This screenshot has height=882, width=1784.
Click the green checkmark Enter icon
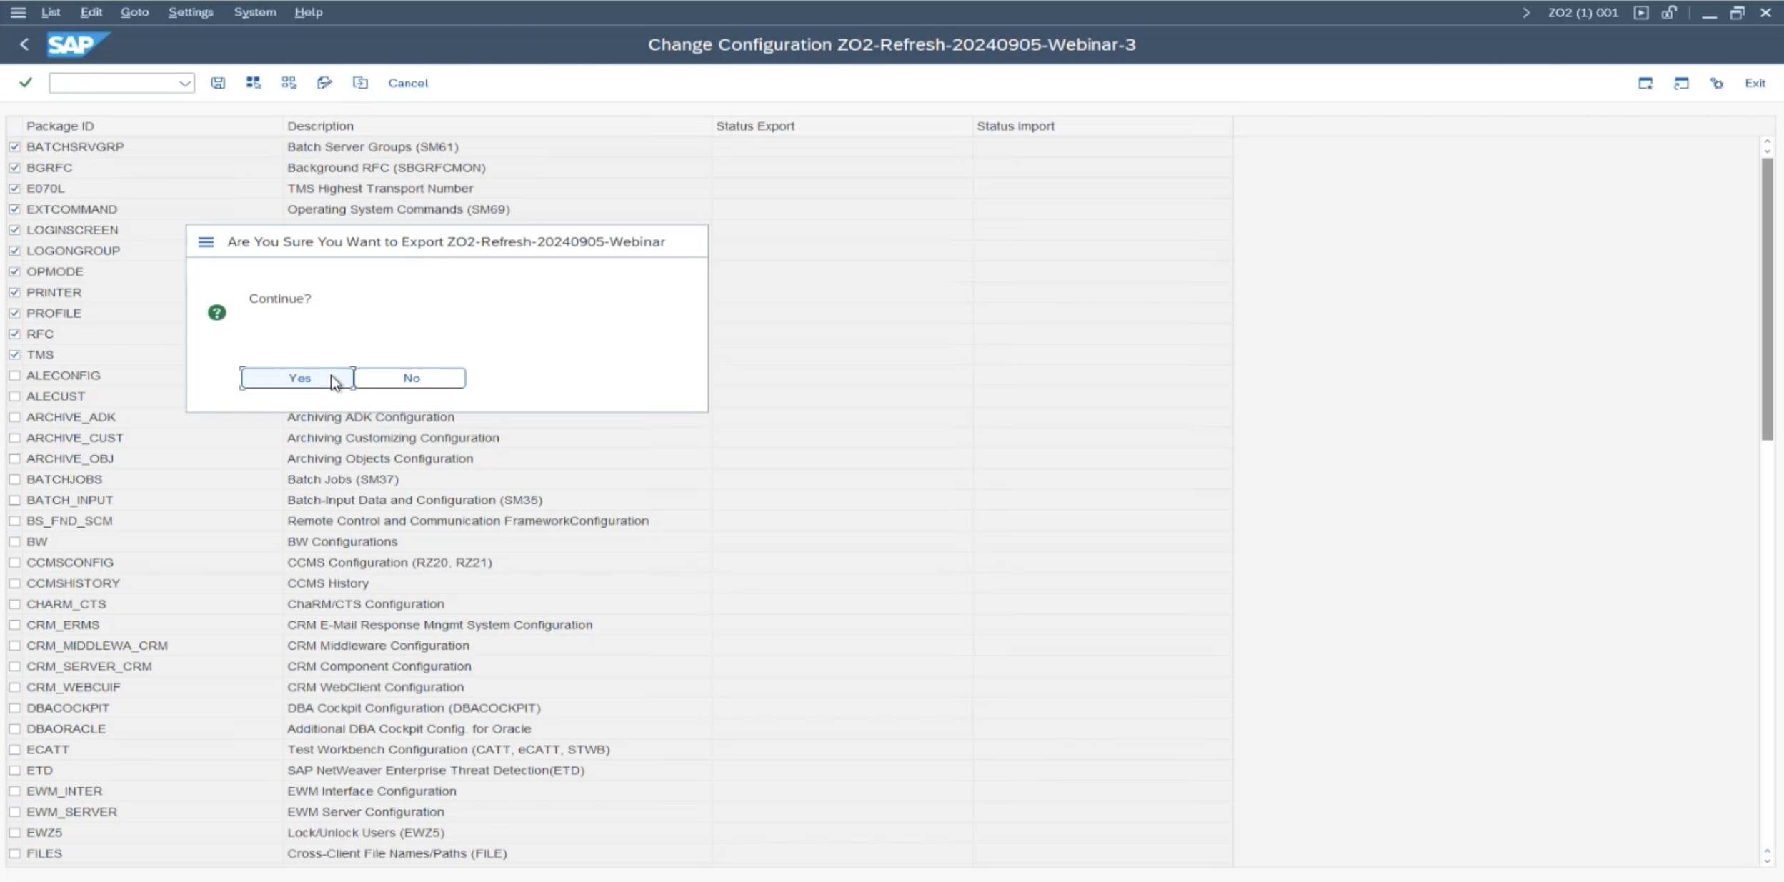point(26,83)
